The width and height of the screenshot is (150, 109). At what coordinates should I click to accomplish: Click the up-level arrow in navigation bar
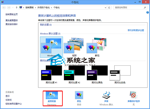tap(16, 8)
